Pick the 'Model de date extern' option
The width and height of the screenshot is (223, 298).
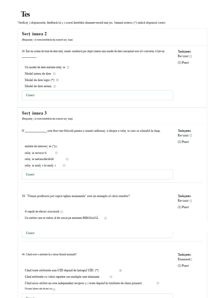[55, 86]
